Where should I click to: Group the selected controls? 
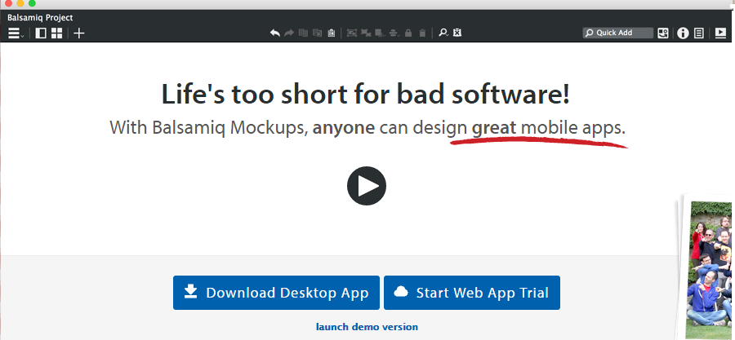[x=352, y=33]
